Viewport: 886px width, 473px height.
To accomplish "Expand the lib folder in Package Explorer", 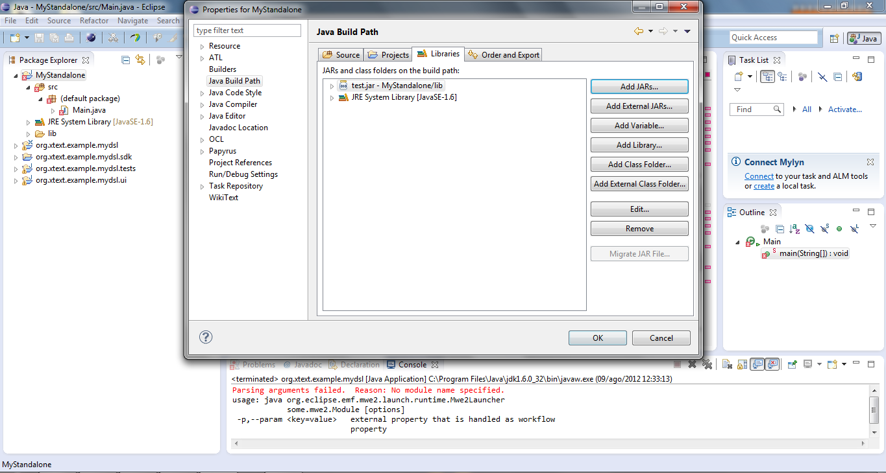I will coord(28,133).
